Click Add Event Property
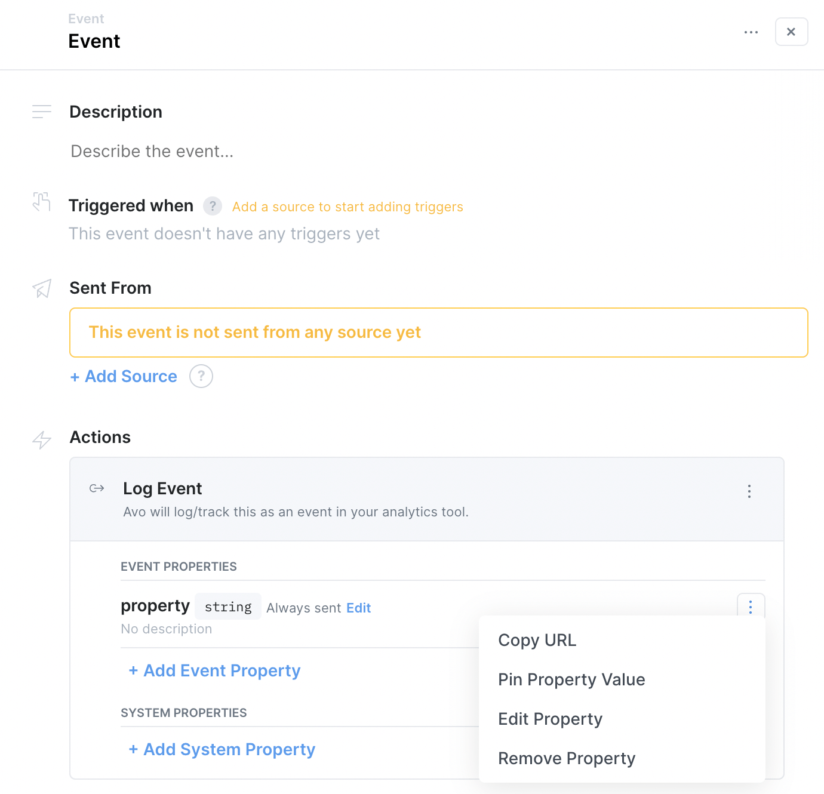 coord(214,670)
